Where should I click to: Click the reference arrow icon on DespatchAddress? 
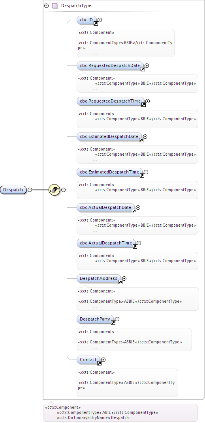click(120, 282)
